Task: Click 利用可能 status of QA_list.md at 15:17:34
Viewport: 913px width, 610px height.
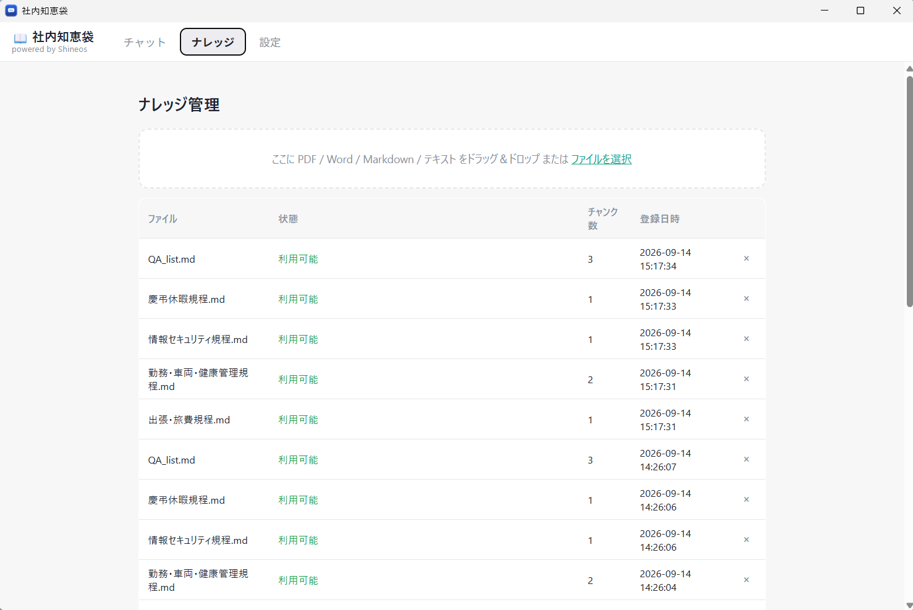Action: pyautogui.click(x=298, y=259)
